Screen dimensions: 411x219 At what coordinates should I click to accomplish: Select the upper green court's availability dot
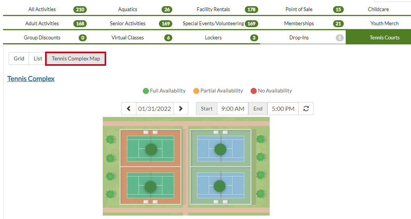tap(151, 149)
